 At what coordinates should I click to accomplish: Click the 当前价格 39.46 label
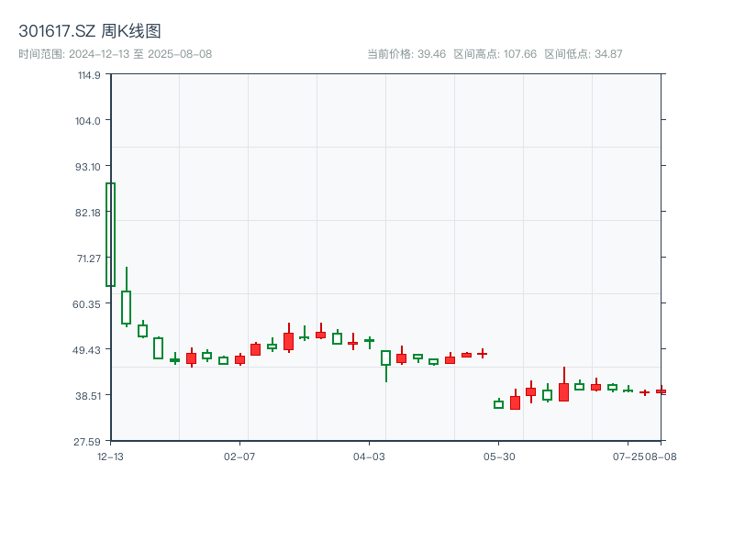(406, 54)
